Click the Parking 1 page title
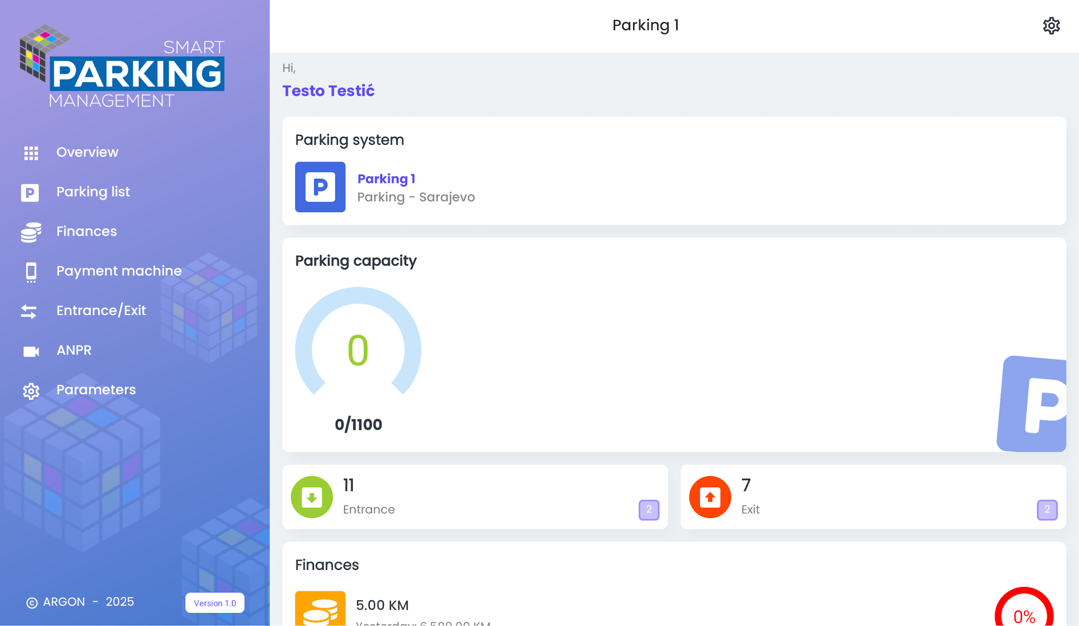This screenshot has width=1079, height=626. (645, 25)
